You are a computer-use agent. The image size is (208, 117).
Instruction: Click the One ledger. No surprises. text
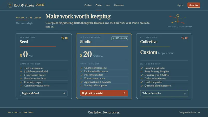104,112
